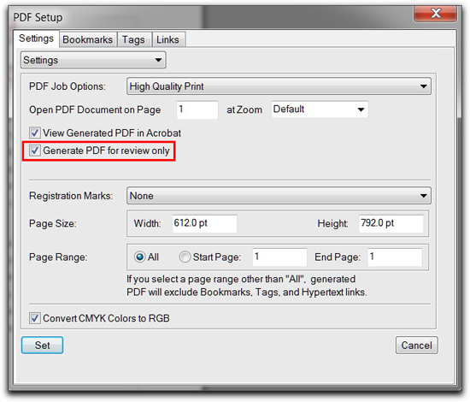Open the Tags tab
The width and height of the screenshot is (470, 402).
134,39
